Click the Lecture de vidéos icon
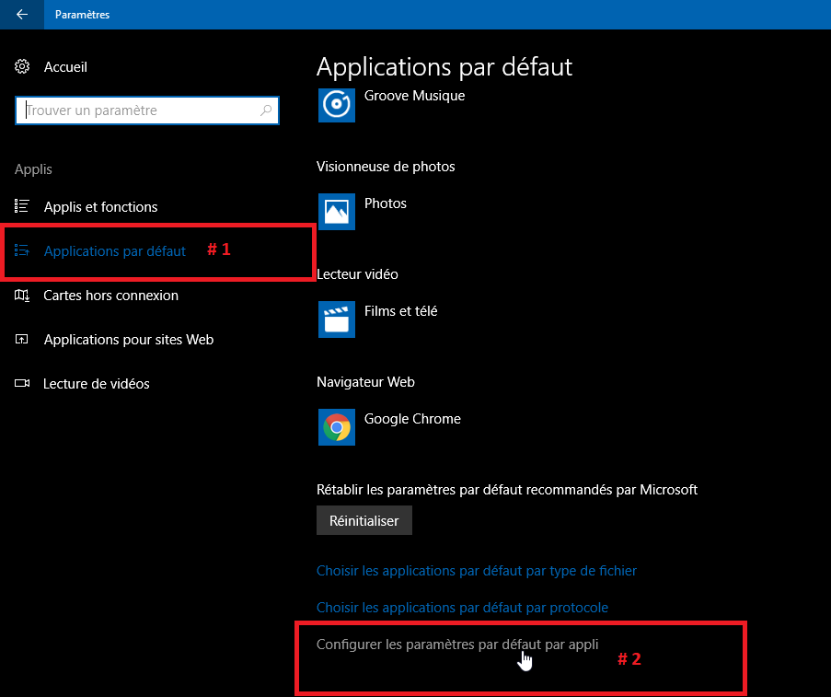Screen dimensions: 831x697 (x=23, y=384)
